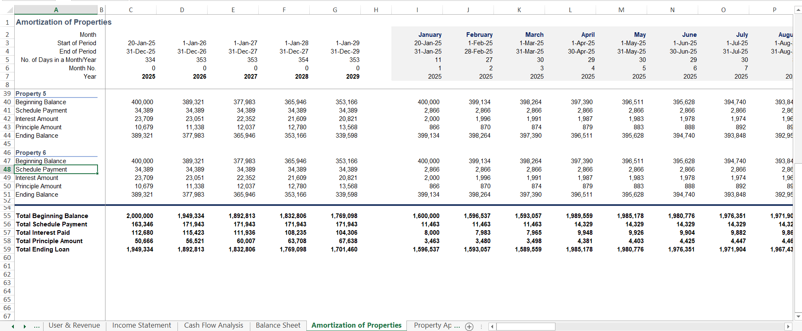Viewport: 802px width, 331px height.
Task: Select 'End of Period' label cell
Action: [56, 51]
